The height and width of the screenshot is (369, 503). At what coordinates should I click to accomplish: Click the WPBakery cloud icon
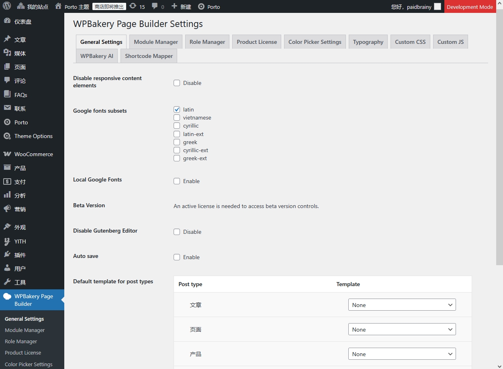click(7, 297)
